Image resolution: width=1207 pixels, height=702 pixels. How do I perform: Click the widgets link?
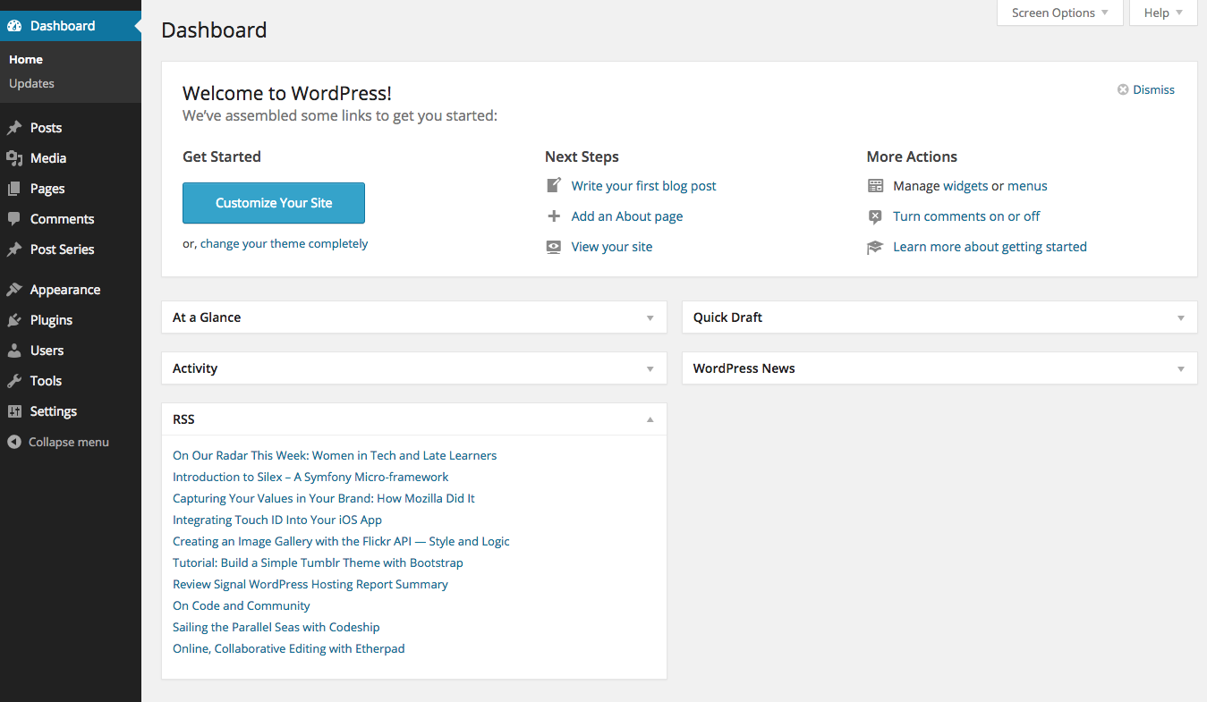pyautogui.click(x=965, y=186)
